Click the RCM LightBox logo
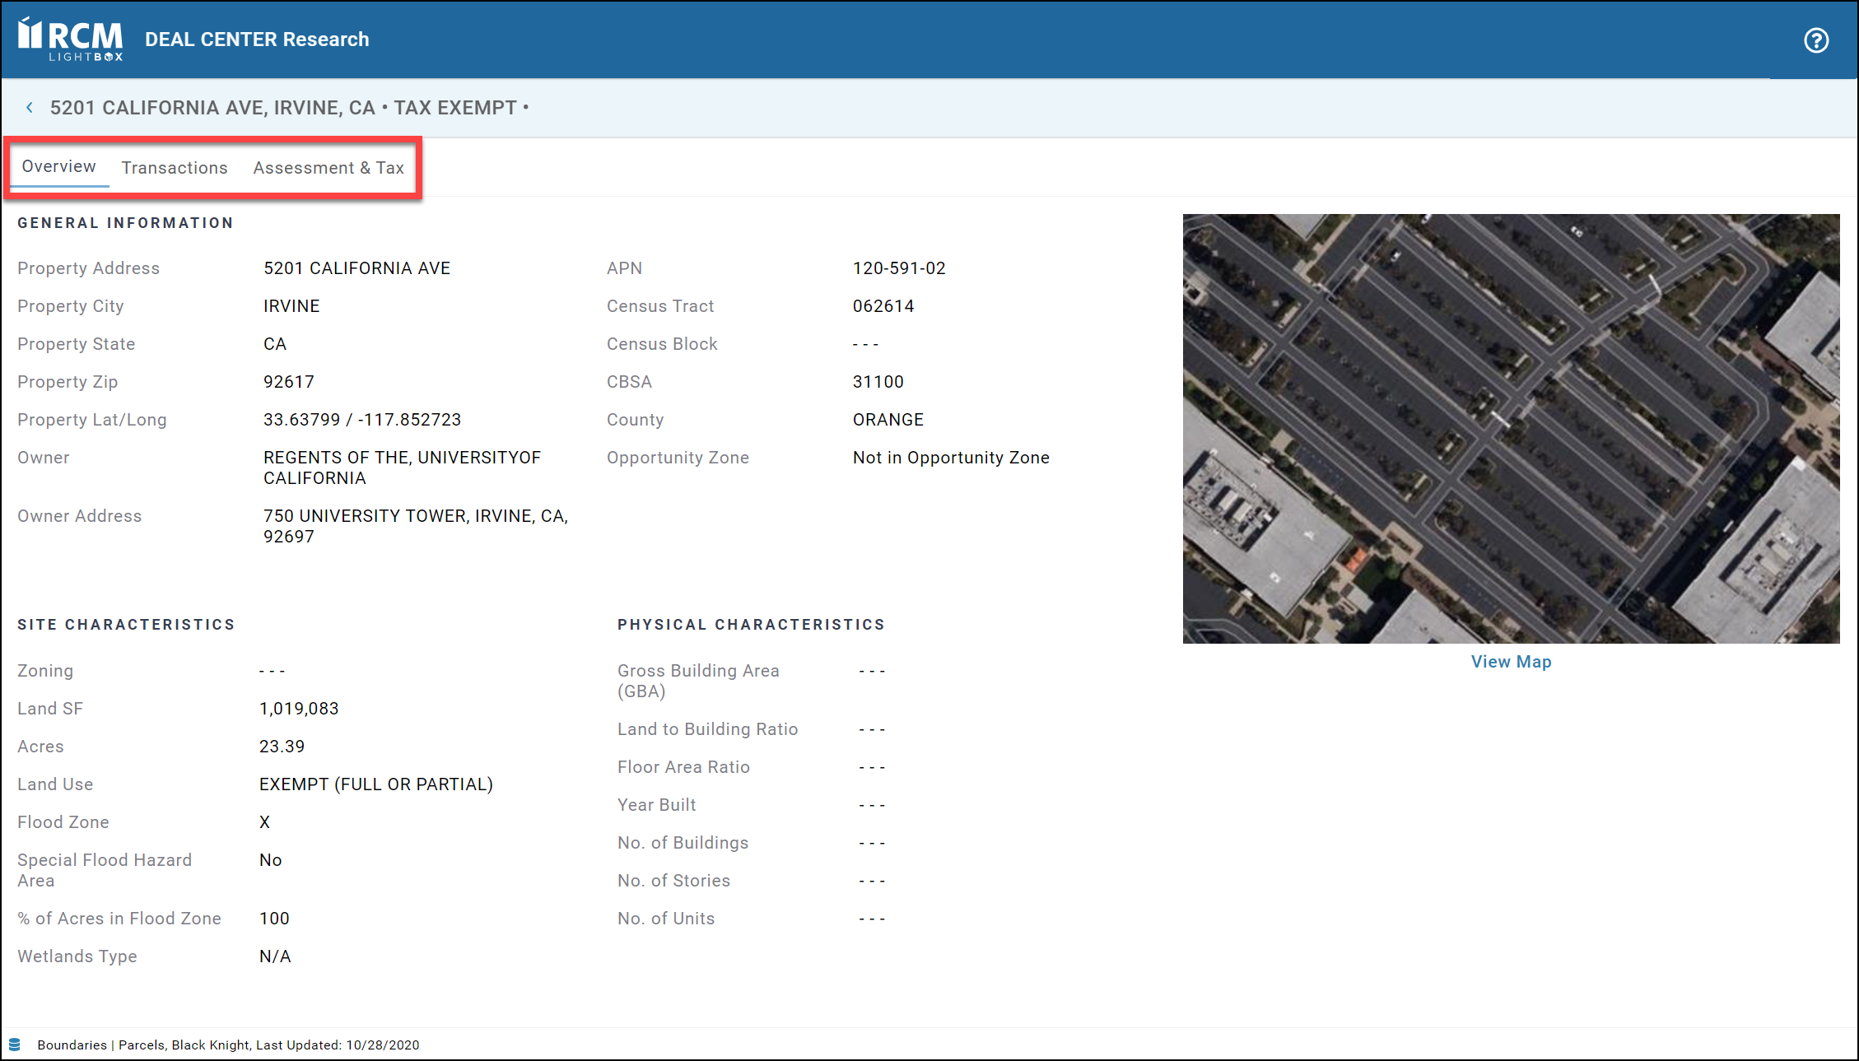Viewport: 1859px width, 1061px height. coord(71,40)
